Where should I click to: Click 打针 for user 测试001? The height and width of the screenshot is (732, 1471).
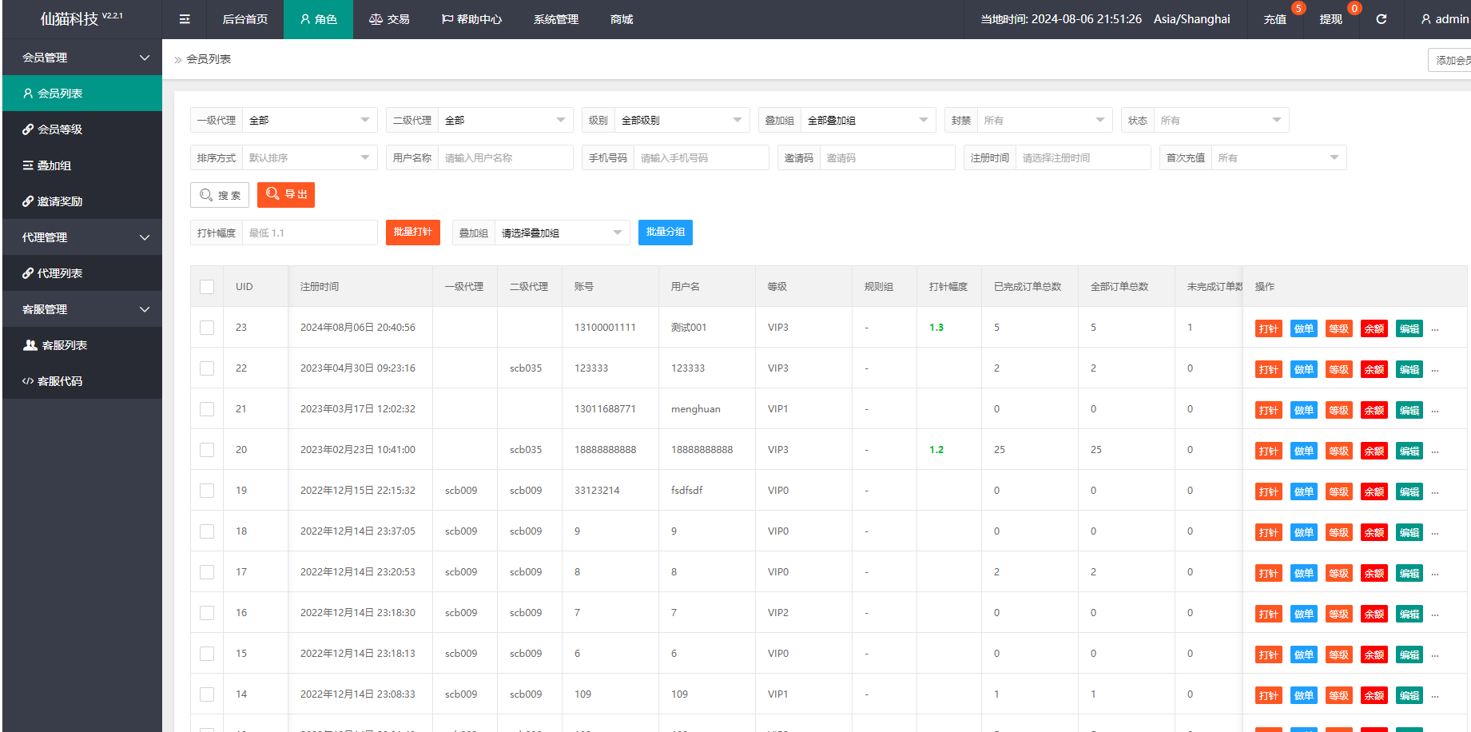pyautogui.click(x=1269, y=329)
